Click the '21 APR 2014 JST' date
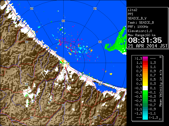The height and width of the screenshot is (126, 169). coord(148,46)
